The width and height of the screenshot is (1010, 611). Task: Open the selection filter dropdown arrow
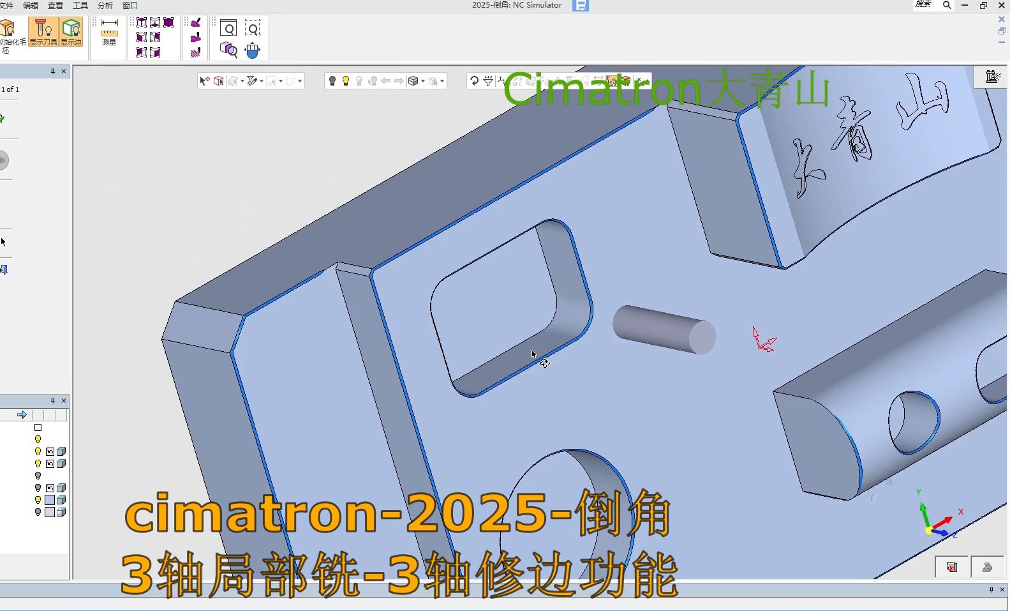pos(262,82)
